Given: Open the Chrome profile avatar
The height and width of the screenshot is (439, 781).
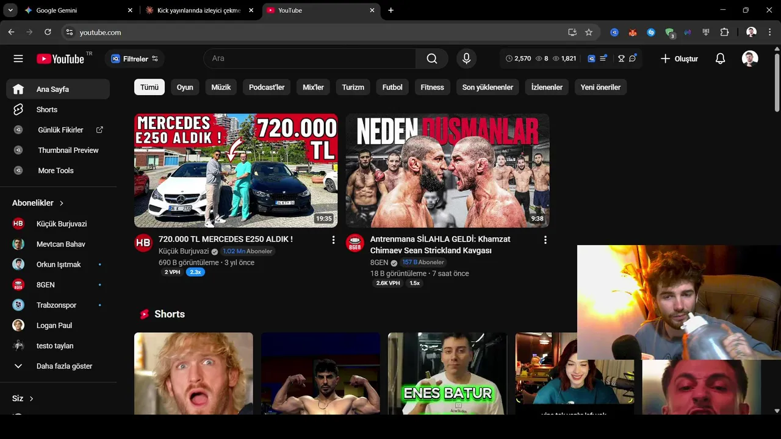Looking at the screenshot, I should point(751,32).
